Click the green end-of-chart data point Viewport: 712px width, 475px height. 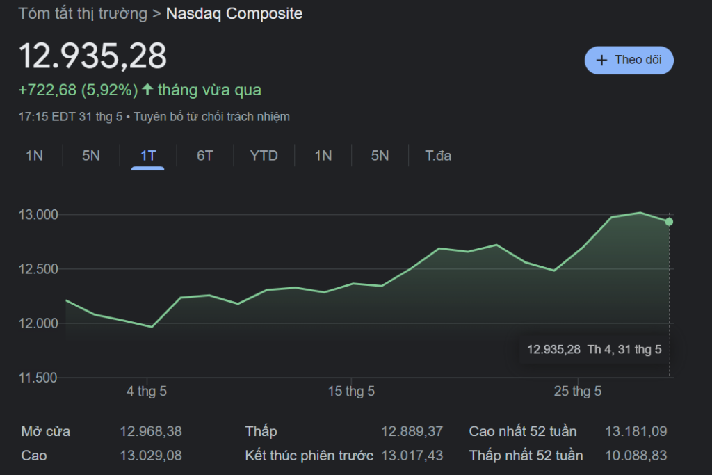coord(669,222)
